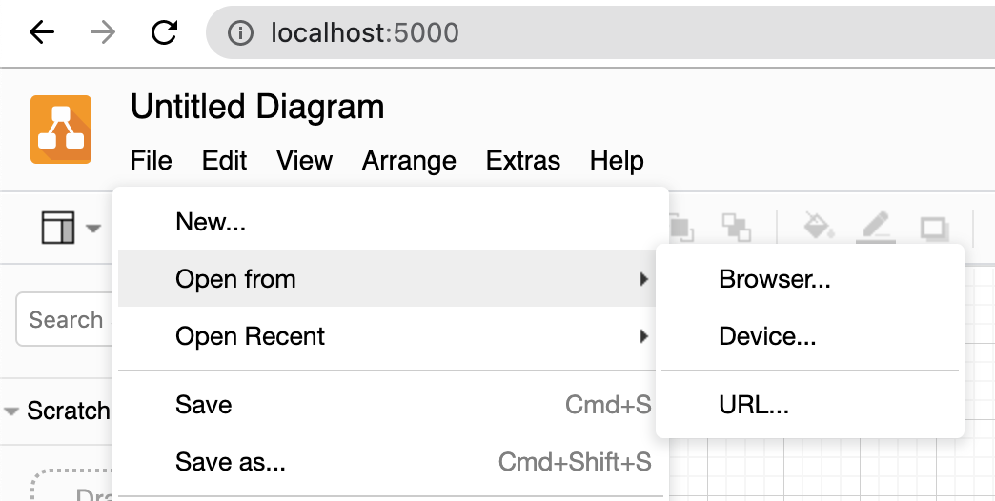The image size is (995, 501).
Task: Expand the Open Recent submenu arrow
Action: (644, 336)
